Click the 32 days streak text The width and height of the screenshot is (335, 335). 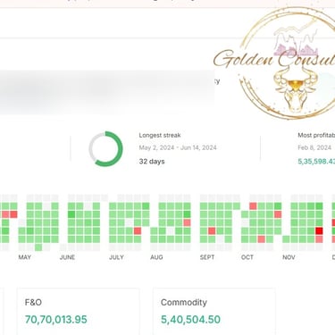152,162
